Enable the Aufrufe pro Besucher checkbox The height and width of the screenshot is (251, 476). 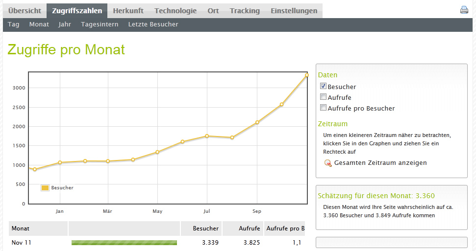pyautogui.click(x=324, y=108)
